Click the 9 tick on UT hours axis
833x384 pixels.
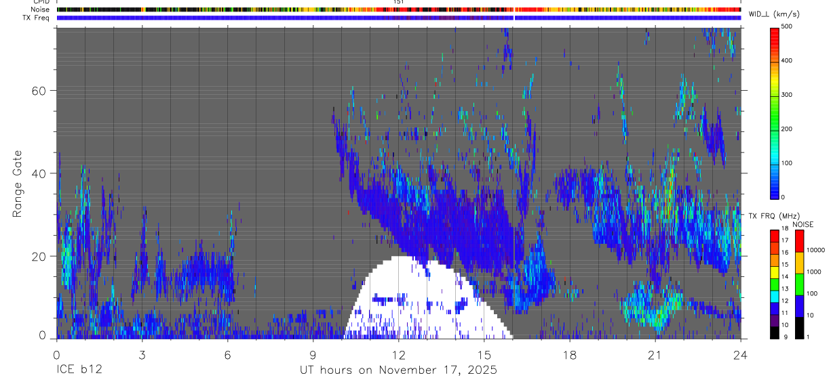313,354
